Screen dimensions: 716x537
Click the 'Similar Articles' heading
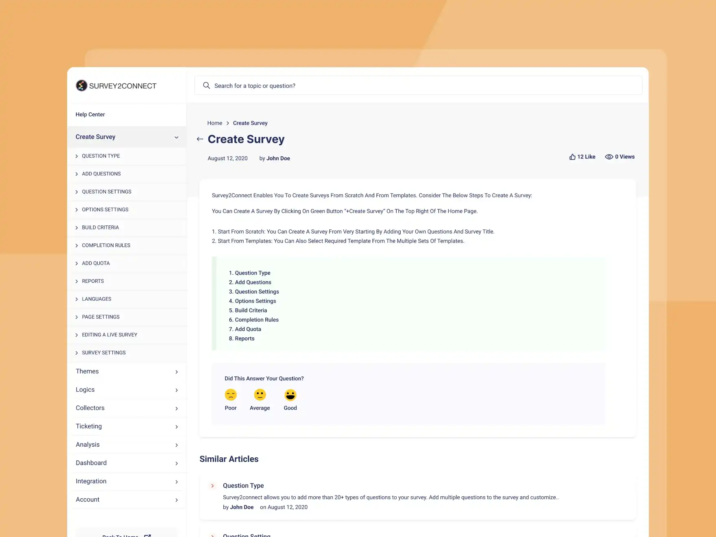[x=229, y=459]
